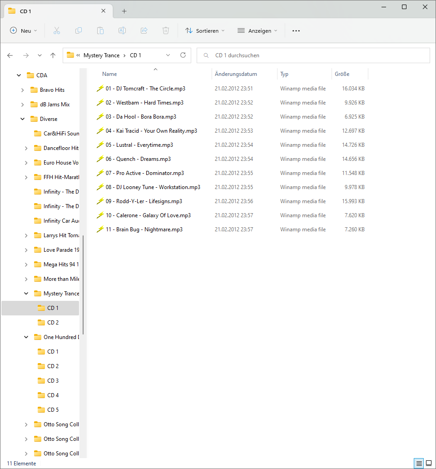Copy files with the Copy toolbar icon
Image resolution: width=436 pixels, height=469 pixels.
click(78, 30)
